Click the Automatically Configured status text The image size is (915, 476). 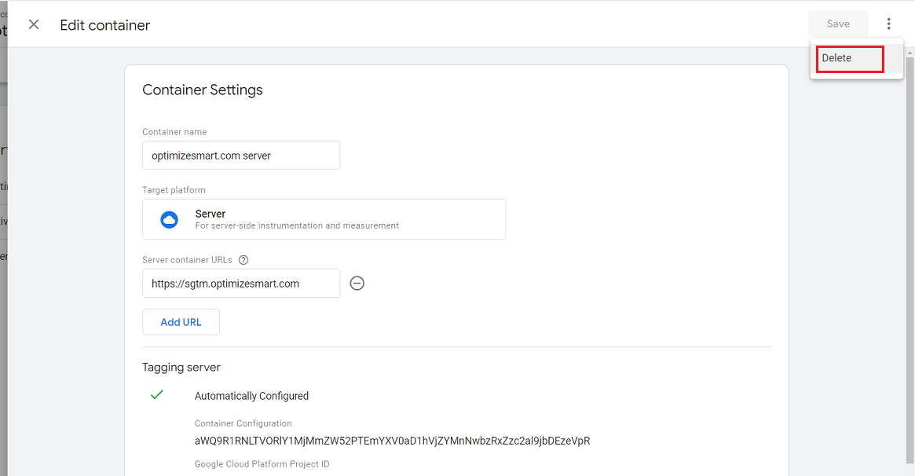[251, 396]
